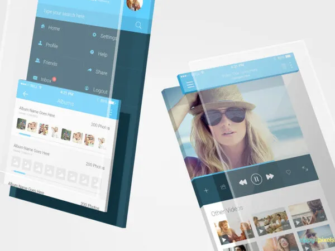Click the Profile person icon
This screenshot has height=251, width=335.
point(40,43)
